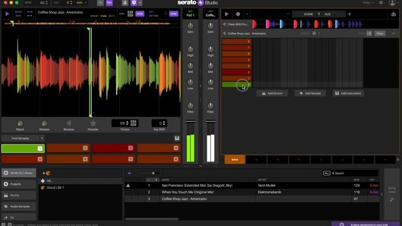Toggle Reverse playback for the sample
The image size is (402, 226).
68,123
